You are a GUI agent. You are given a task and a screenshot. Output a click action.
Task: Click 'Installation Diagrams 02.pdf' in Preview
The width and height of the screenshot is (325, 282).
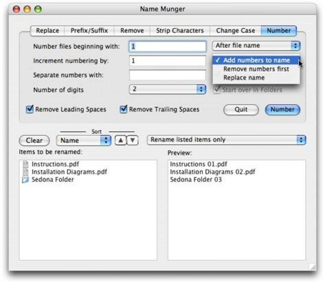(213, 172)
